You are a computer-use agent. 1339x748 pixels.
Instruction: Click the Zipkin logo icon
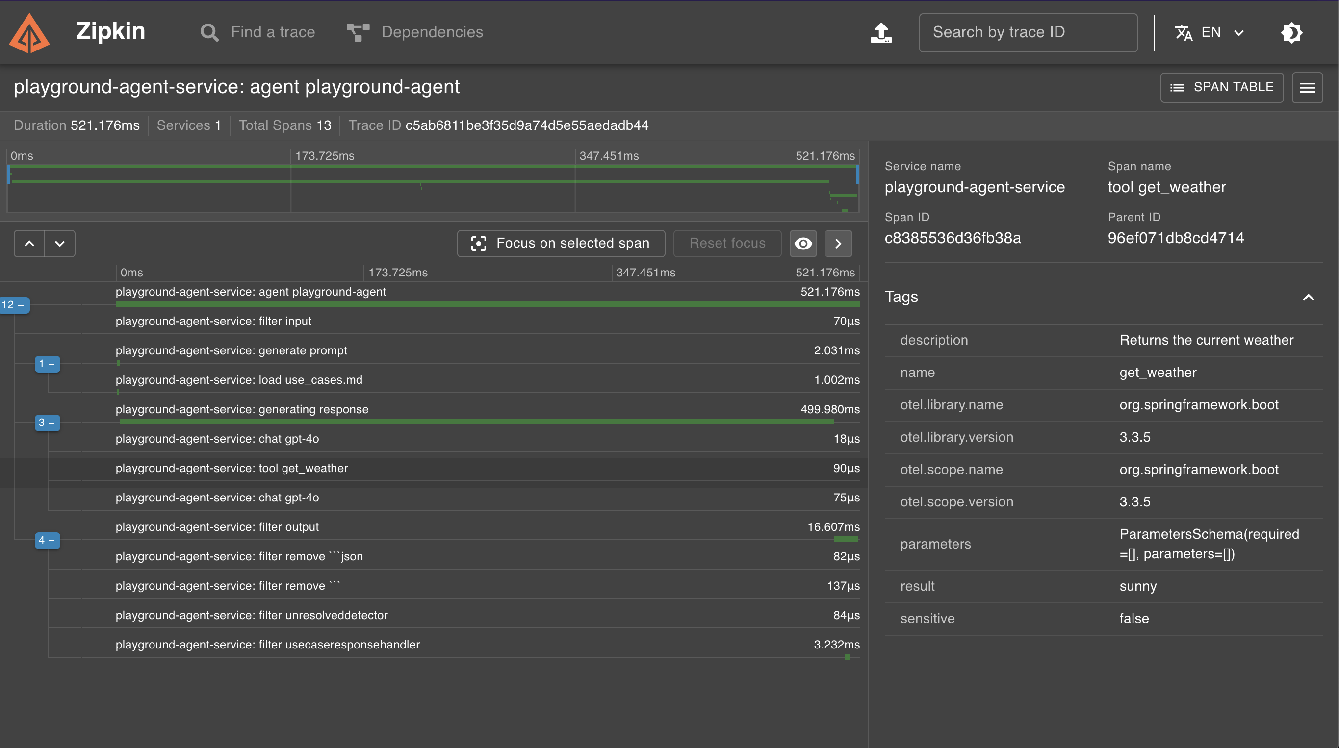[29, 33]
